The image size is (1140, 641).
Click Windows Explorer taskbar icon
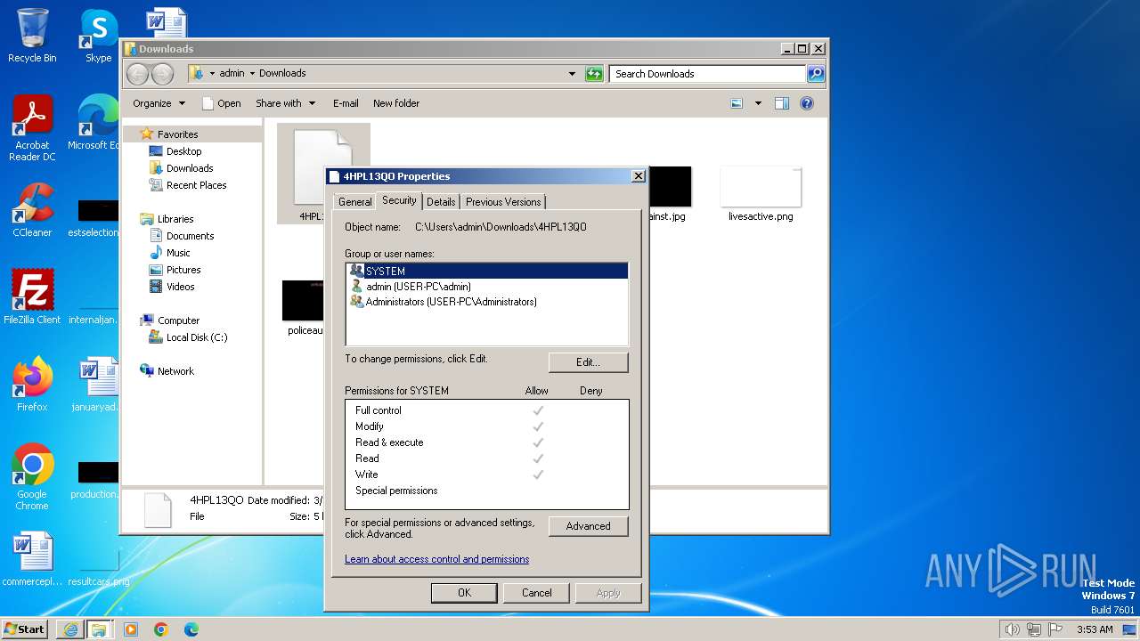99,629
